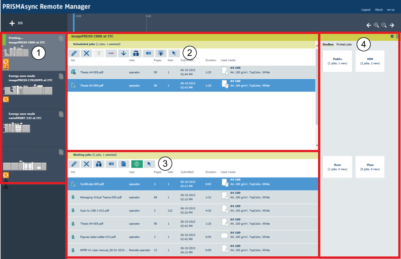
Task: Click the Pages column header in Scheduled jobs
Action: point(158,60)
